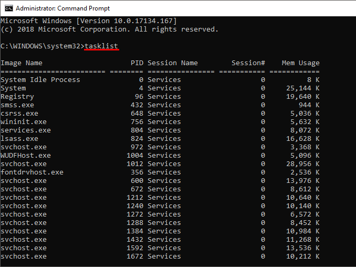
Task: Click the wininit.exe process name
Action: 24,122
